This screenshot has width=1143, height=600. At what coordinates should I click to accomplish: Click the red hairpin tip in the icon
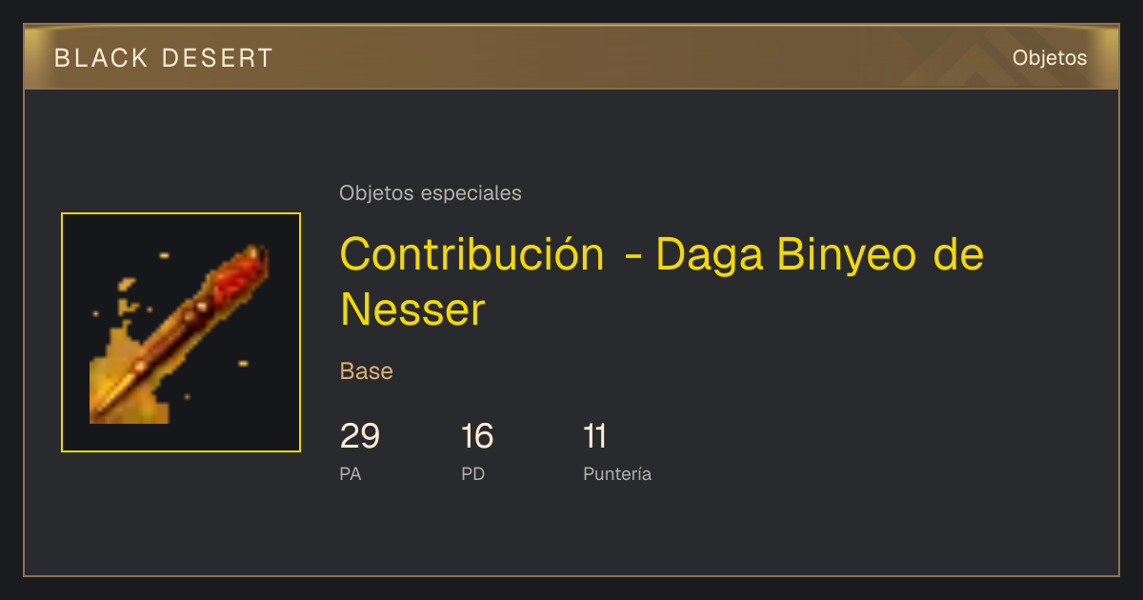pyautogui.click(x=243, y=270)
